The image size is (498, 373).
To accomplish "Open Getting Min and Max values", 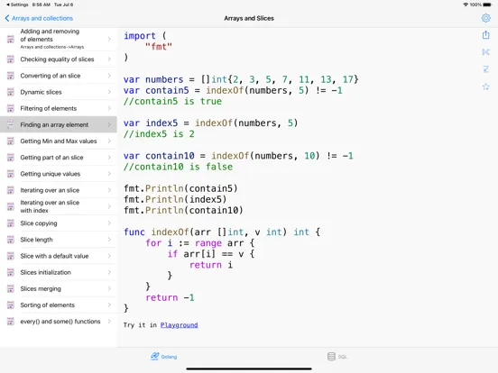I will pyautogui.click(x=59, y=141).
